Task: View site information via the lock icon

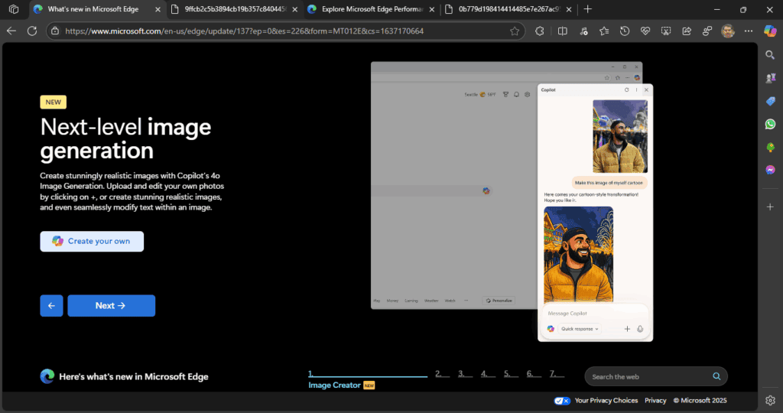Action: (55, 31)
